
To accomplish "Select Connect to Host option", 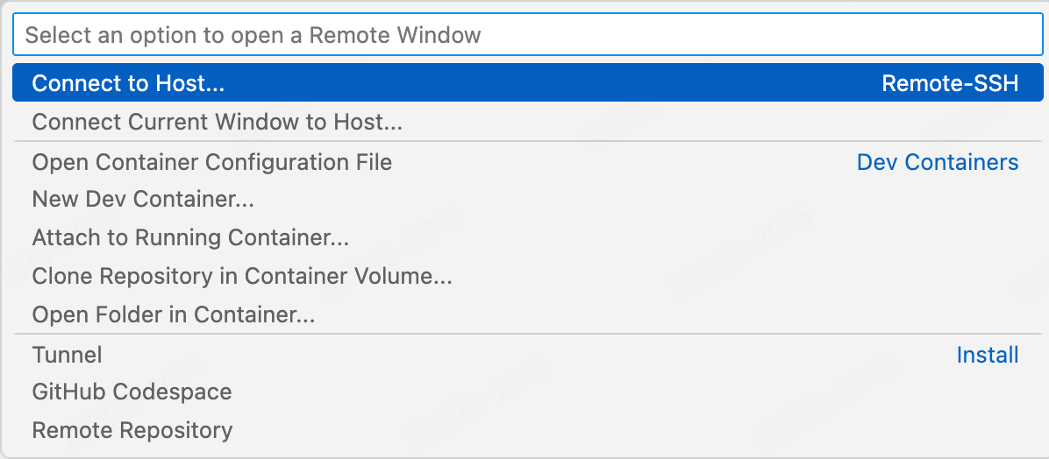I will (x=129, y=83).
